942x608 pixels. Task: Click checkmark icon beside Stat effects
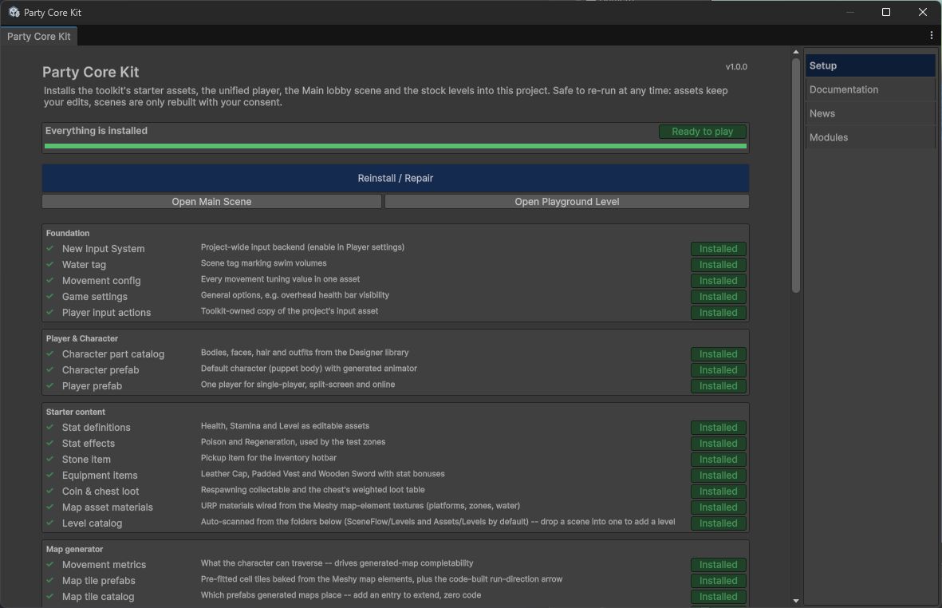point(50,443)
